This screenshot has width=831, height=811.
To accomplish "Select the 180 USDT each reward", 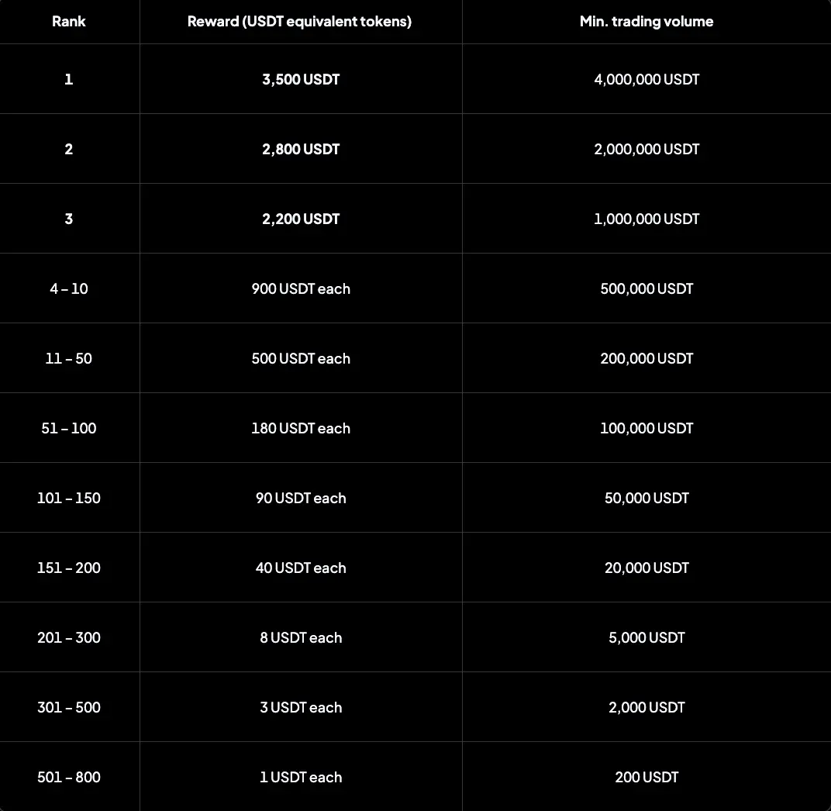I will pos(301,428).
